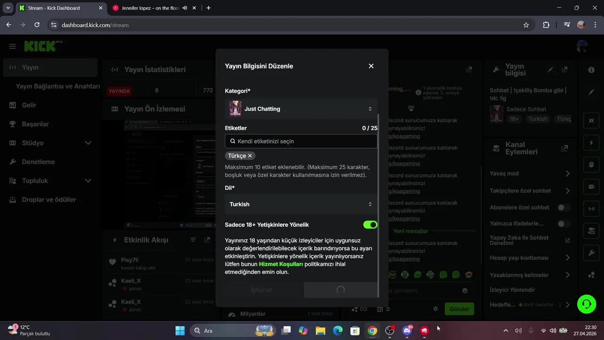604x340 pixels.
Task: Click the Kendi etiketinizi seçin tag field
Action: (301, 141)
